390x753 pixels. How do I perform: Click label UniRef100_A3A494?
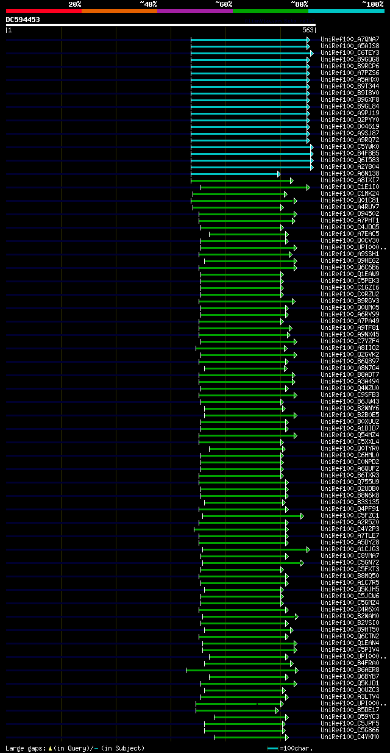coord(350,381)
